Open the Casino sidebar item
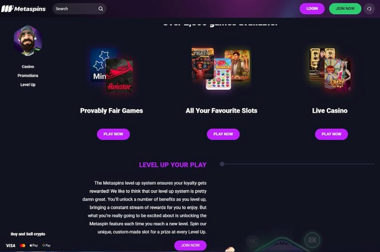The image size is (380, 252). 28,67
